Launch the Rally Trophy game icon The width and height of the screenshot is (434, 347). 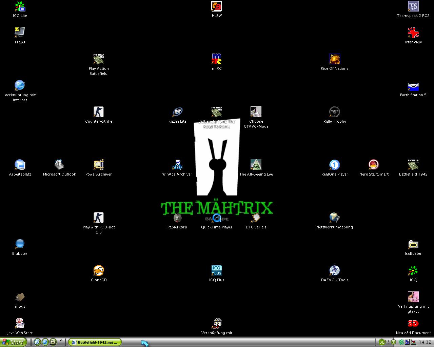pyautogui.click(x=335, y=115)
